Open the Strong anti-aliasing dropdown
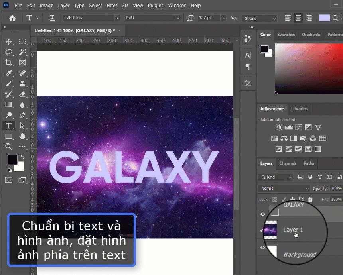The image size is (343, 275). [x=259, y=18]
